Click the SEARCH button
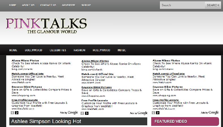The height and width of the screenshot is (127, 223). [x=213, y=5]
